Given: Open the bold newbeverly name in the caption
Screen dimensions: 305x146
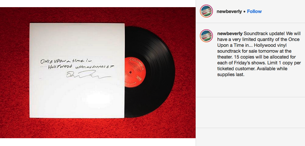Looking at the screenshot, I should pyautogui.click(x=230, y=34).
